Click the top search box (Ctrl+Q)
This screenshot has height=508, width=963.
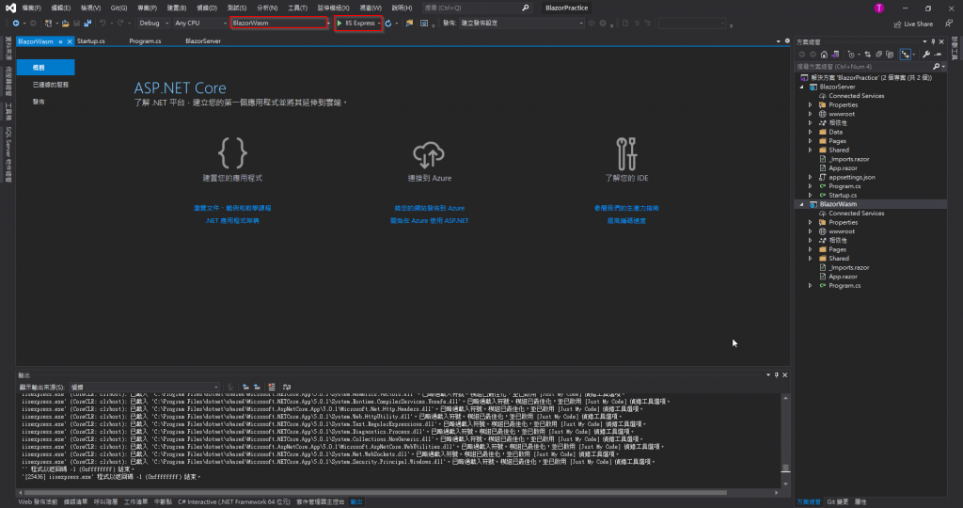(477, 8)
